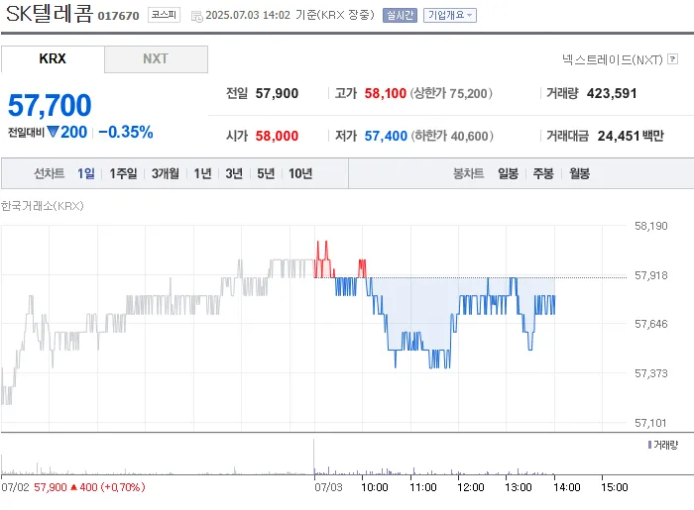Click the volume value 423,591
Image resolution: width=694 pixels, height=510 pixels.
click(x=612, y=93)
